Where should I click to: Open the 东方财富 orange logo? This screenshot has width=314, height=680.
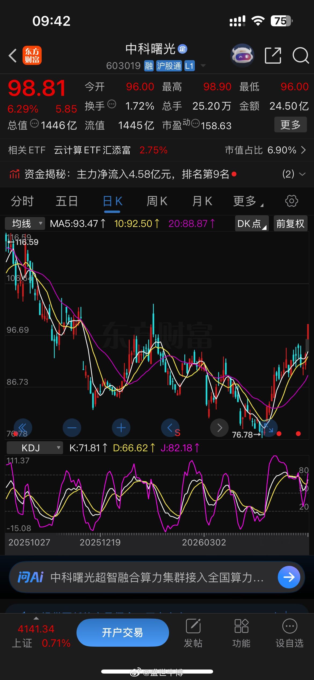coord(32,56)
